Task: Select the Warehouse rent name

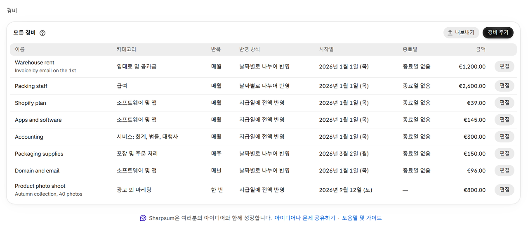Action: (35, 63)
